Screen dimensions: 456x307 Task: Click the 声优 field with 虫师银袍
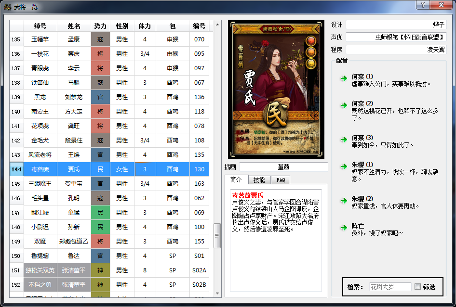pos(396,37)
